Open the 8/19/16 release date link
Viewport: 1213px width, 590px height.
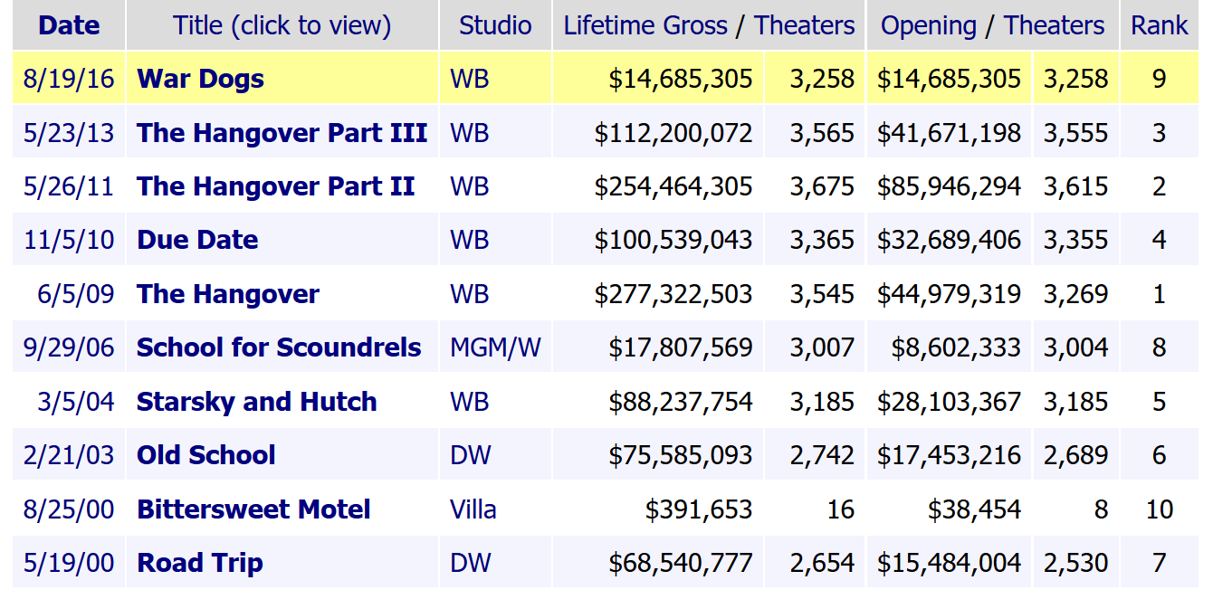pos(69,79)
